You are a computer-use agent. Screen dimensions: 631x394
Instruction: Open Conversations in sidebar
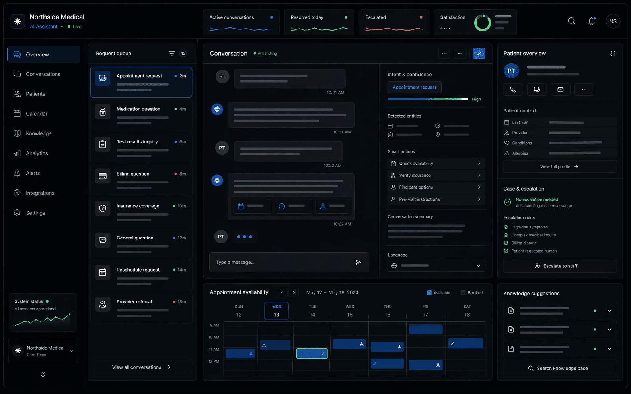pyautogui.click(x=44, y=74)
